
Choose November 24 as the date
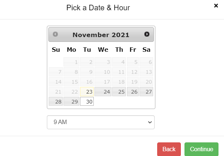tap(103, 92)
